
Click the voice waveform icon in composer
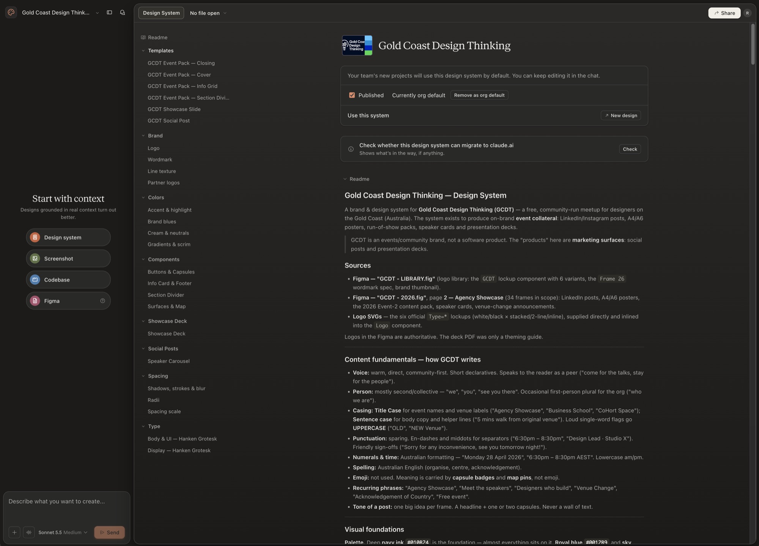point(29,532)
